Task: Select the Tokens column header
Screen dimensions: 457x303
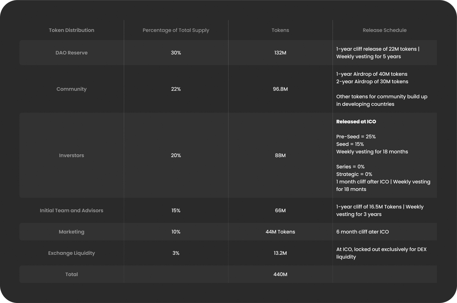Action: tap(280, 30)
